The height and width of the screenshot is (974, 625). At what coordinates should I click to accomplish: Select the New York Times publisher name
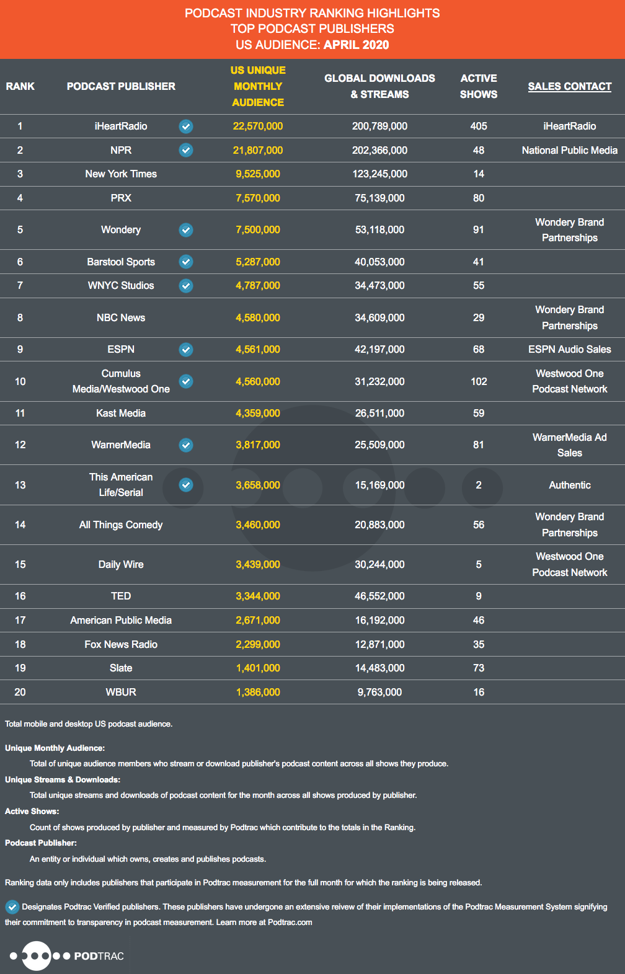[121, 174]
